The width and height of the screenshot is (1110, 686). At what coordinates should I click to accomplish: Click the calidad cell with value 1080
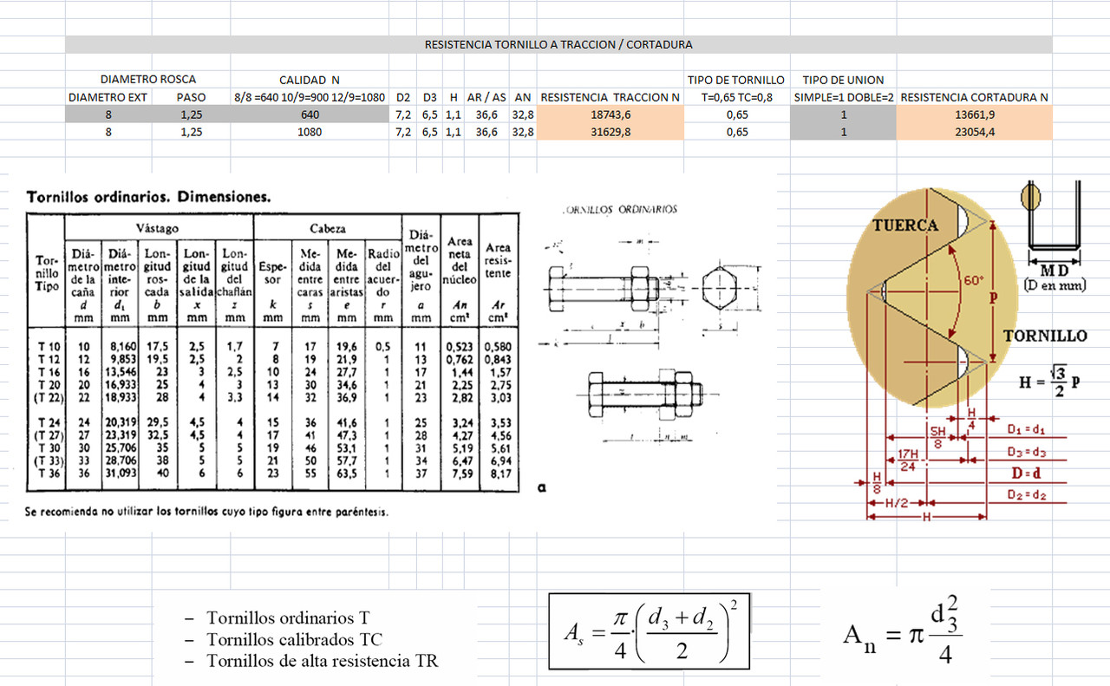(309, 132)
